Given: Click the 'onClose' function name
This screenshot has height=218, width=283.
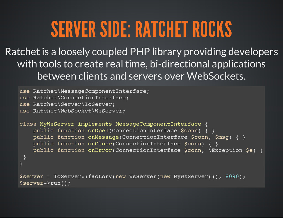Looking at the screenshot, I should pos(100,144).
